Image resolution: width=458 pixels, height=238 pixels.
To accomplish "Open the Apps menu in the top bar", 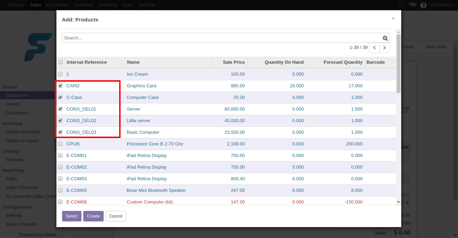I will point(128,5).
